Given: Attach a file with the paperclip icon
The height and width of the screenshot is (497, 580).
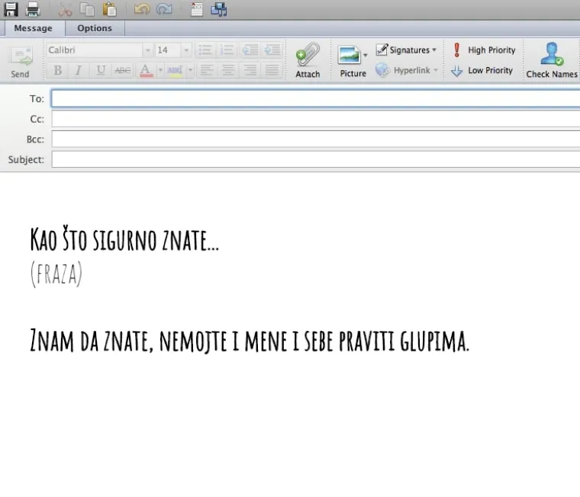Looking at the screenshot, I should tap(308, 59).
